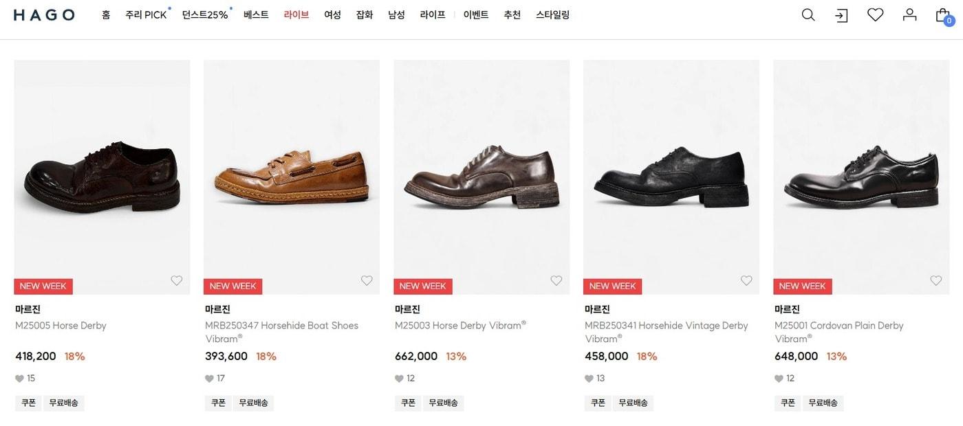This screenshot has height=426, width=963.
Task: Toggle wishlist heart on Horsehide Boat Shoes image
Action: [x=367, y=280]
